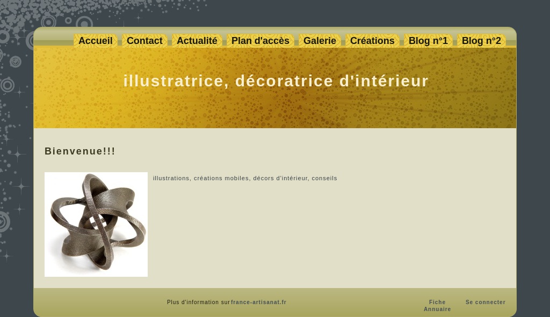Click the illustratrice, décoratrice d'intérieur banner title
The width and height of the screenshot is (550, 317).
click(276, 81)
